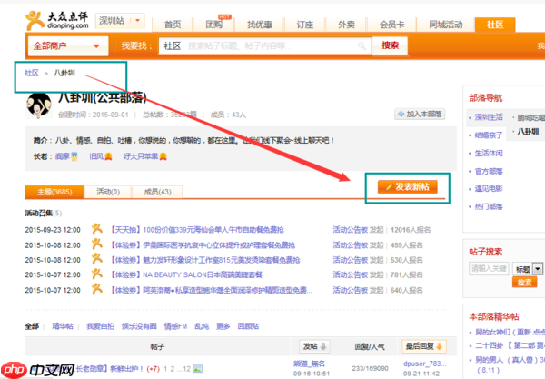The image size is (545, 379).
Task: Filter posts by 我爱自拍
Action: (x=100, y=326)
